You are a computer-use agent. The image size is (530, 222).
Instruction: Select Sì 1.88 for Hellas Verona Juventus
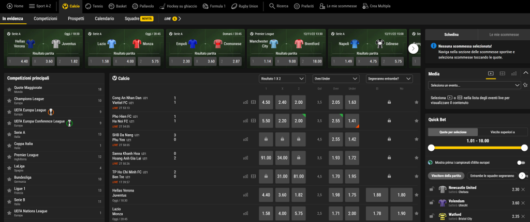point(377,195)
